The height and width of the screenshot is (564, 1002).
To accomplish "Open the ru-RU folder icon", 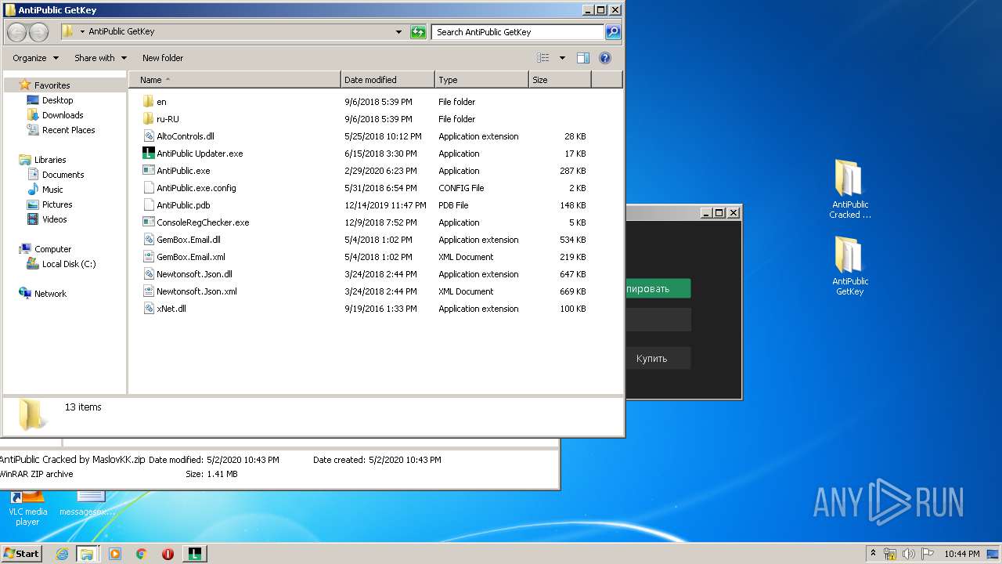I will pos(149,119).
